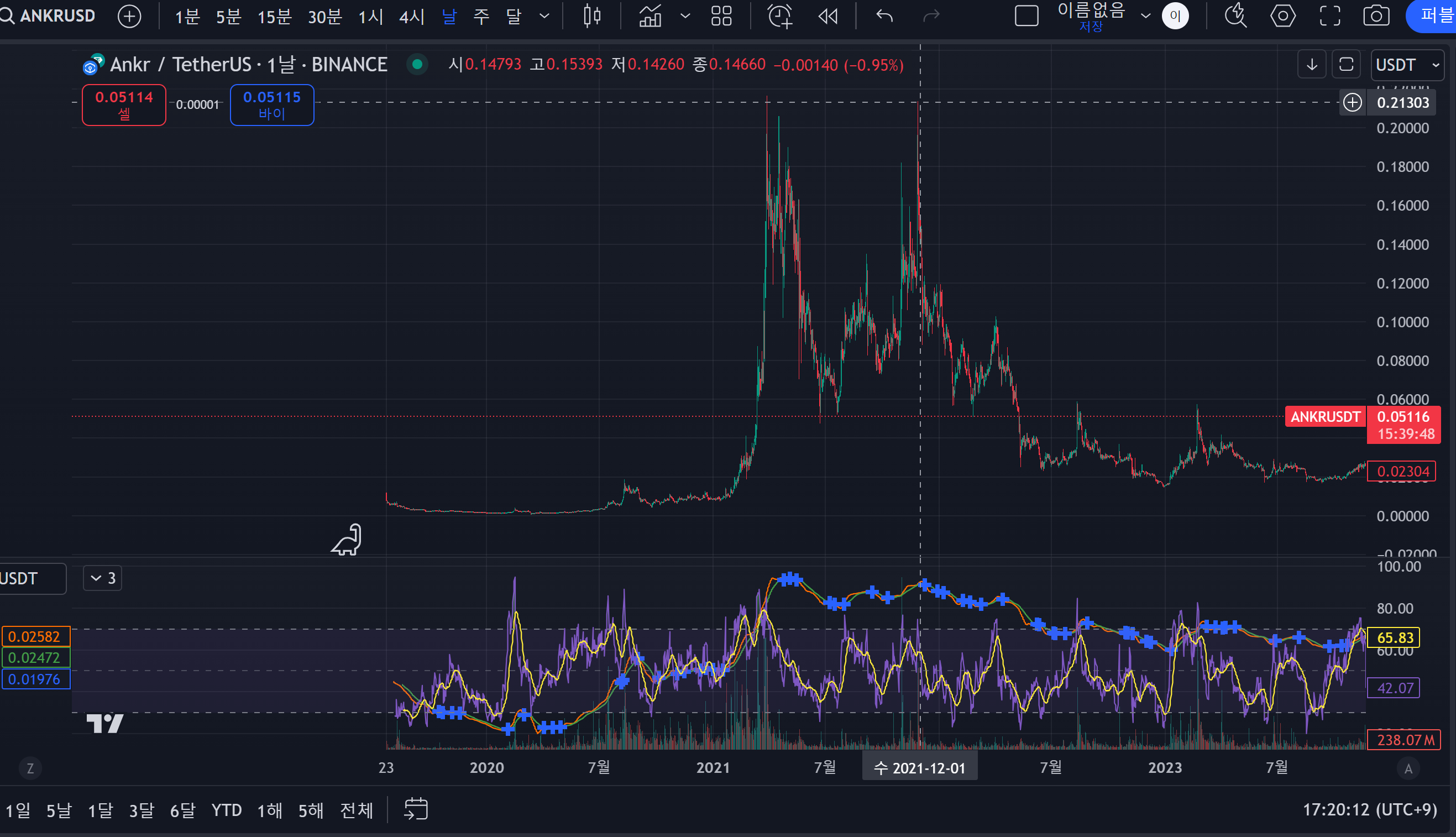The width and height of the screenshot is (1456, 837).
Task: Toggle the auto scale A button
Action: [x=1408, y=768]
